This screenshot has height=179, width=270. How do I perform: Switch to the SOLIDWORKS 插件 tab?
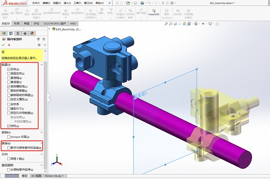click(55, 23)
